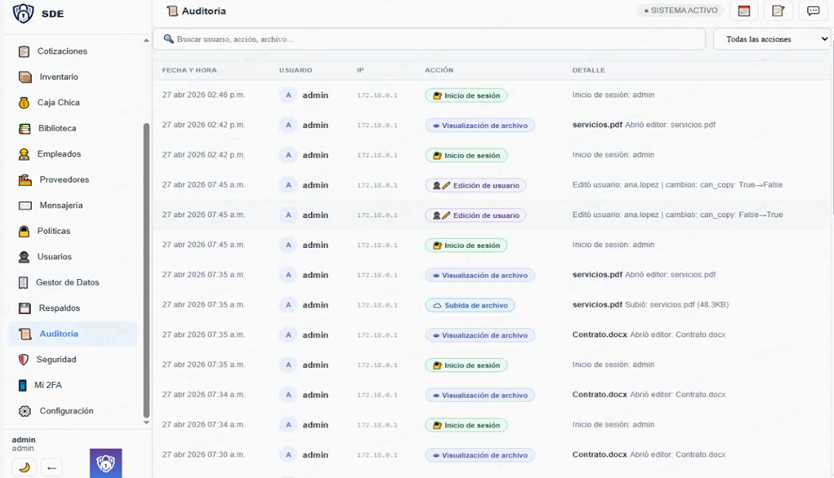Viewport: 834px width, 478px height.
Task: Open the chat bubble icon
Action: 813,11
